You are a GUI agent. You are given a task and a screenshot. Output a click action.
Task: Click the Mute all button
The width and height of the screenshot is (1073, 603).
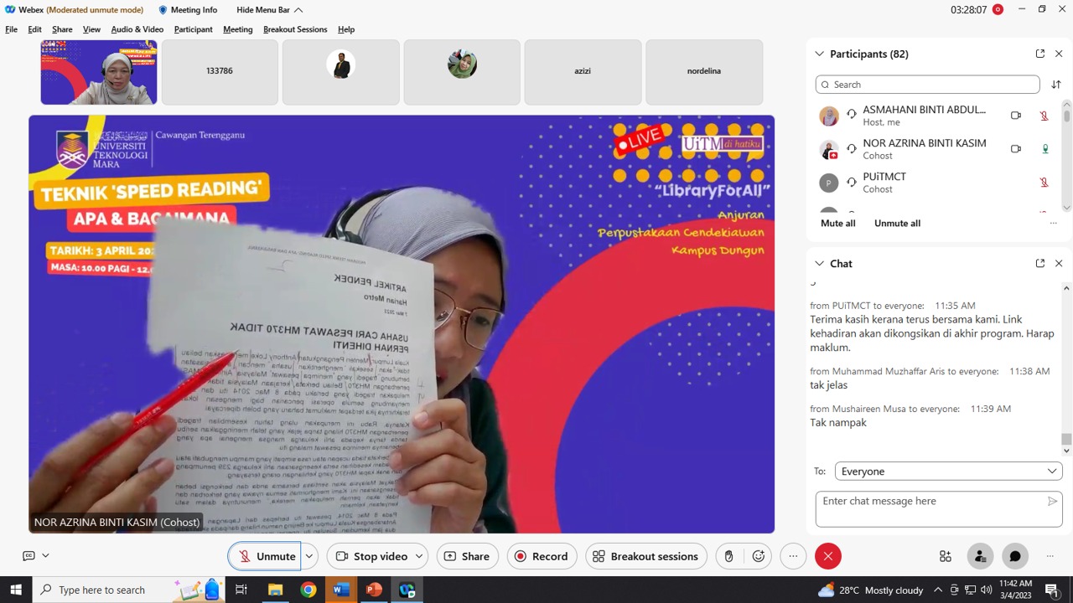(x=837, y=224)
